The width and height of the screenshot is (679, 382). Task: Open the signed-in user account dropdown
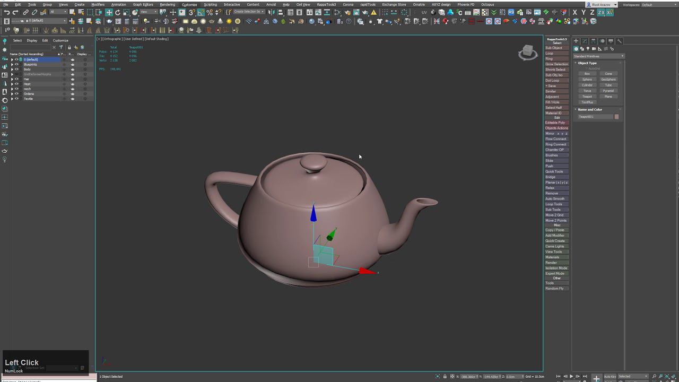point(602,5)
